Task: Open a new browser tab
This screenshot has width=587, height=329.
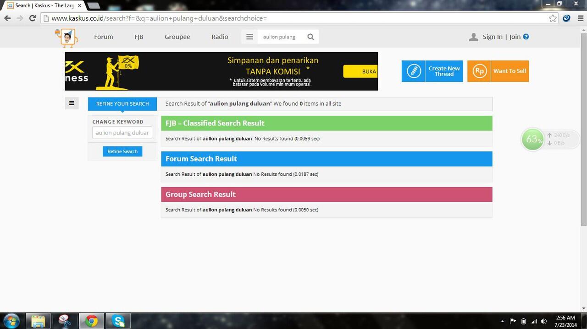Action: coord(93,5)
